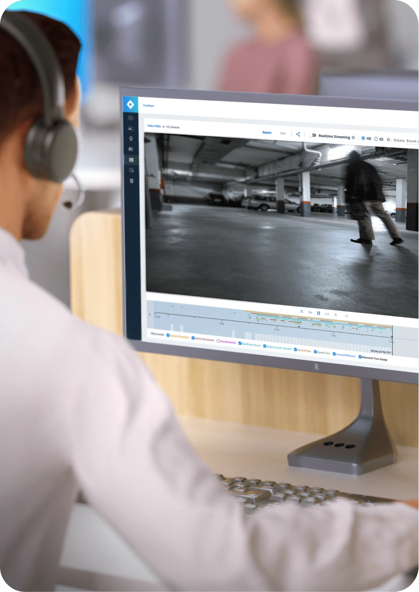This screenshot has width=419, height=592.
Task: Uncheck the Mismatch Face Badge checkbox
Action: tap(360, 357)
